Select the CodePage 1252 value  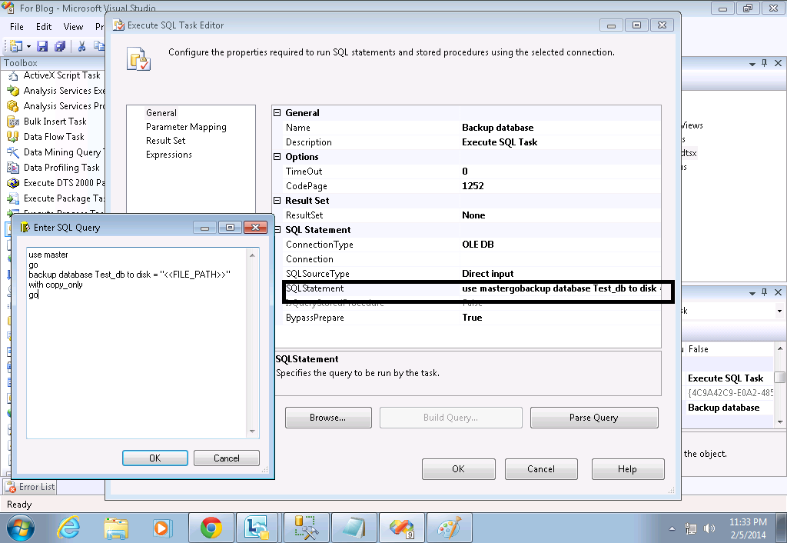[473, 186]
